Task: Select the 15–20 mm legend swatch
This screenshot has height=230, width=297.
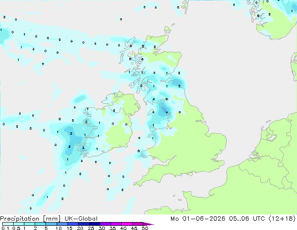Action: [73, 224]
